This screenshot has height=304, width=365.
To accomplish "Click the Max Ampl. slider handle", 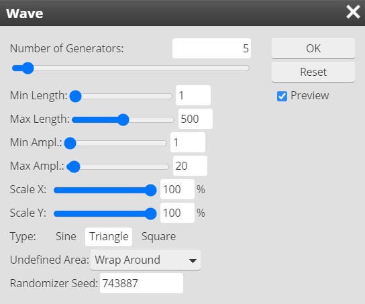I will (x=74, y=166).
